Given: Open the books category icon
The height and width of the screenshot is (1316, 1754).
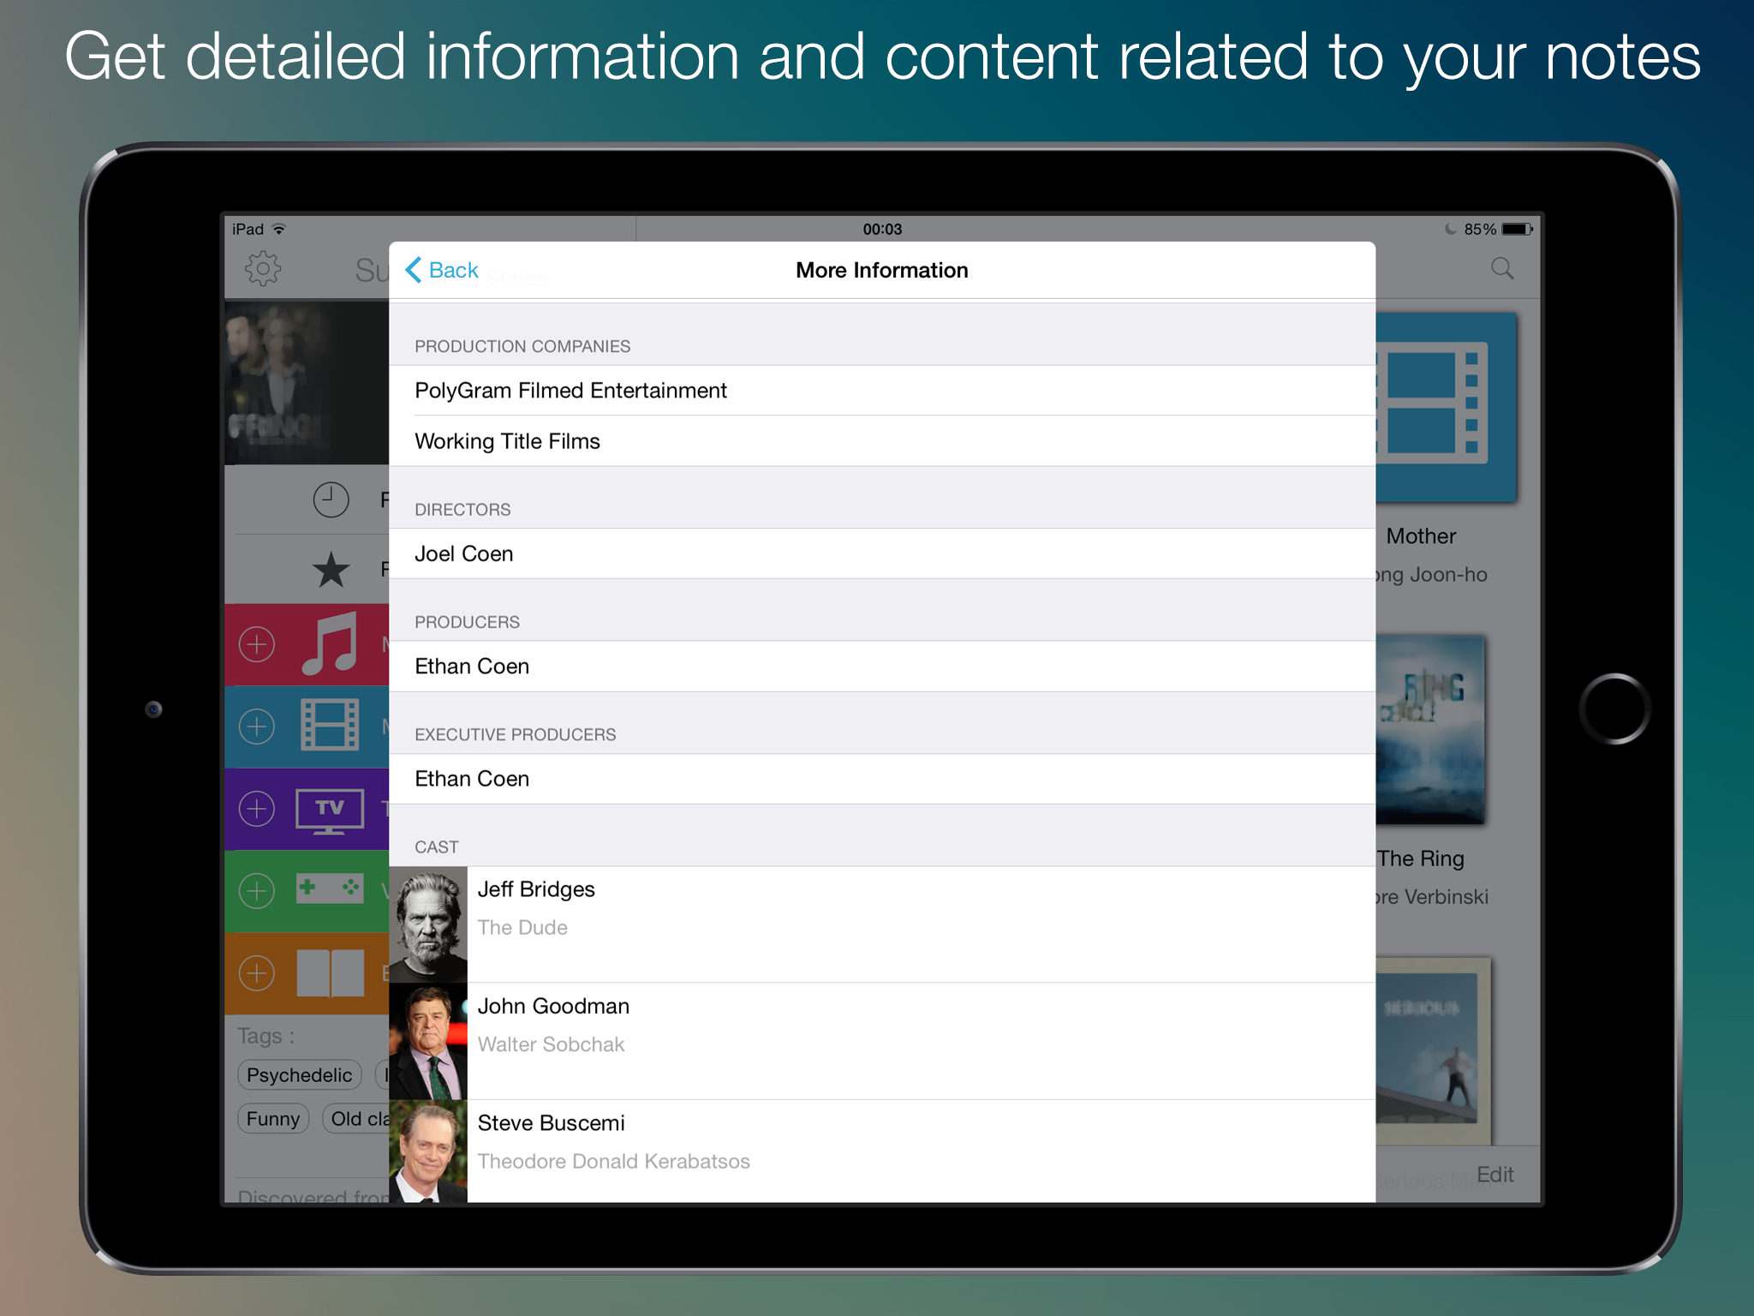Looking at the screenshot, I should 330,973.
